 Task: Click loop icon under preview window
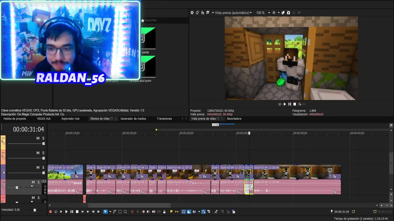click(280, 104)
